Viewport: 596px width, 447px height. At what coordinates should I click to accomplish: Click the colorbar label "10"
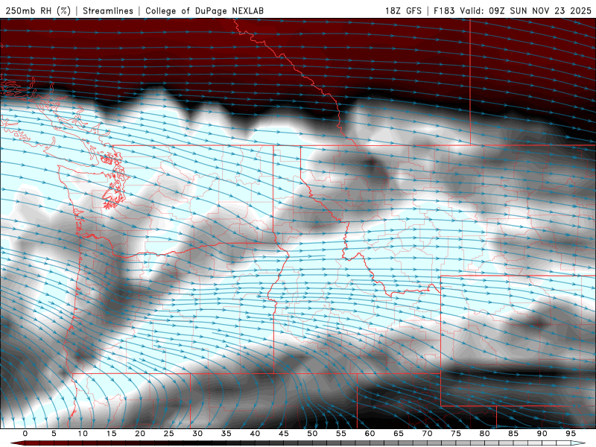83,434
